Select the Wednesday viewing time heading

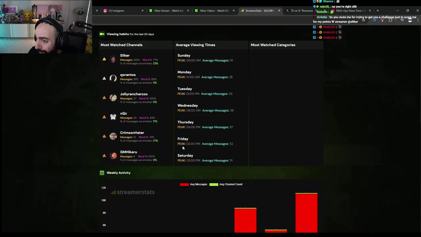coord(187,105)
